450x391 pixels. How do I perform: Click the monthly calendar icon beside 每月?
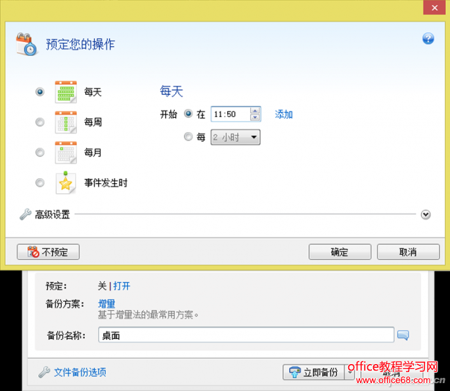pos(66,152)
